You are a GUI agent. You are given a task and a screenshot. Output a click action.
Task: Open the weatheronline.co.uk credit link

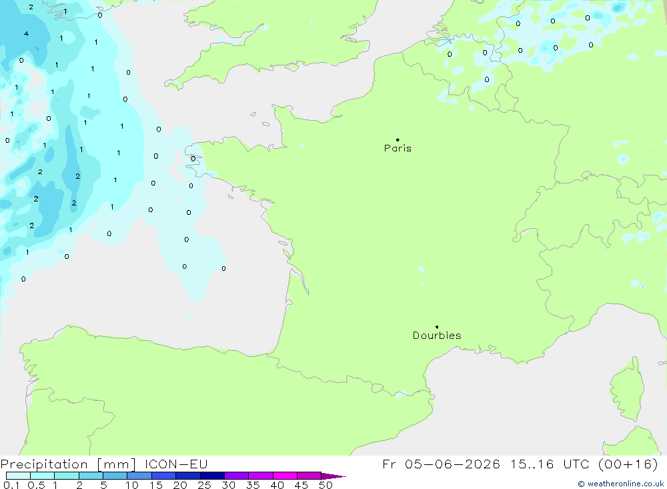[620, 484]
